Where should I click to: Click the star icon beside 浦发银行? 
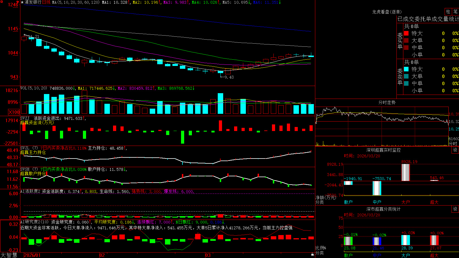tap(22, 2)
